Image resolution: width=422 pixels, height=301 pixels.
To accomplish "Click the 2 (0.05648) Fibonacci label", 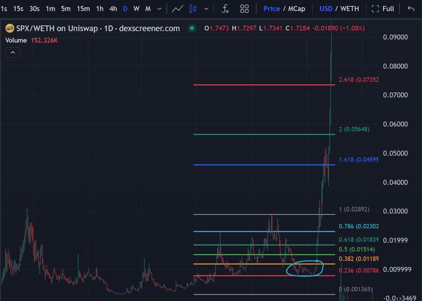I will coord(354,129).
